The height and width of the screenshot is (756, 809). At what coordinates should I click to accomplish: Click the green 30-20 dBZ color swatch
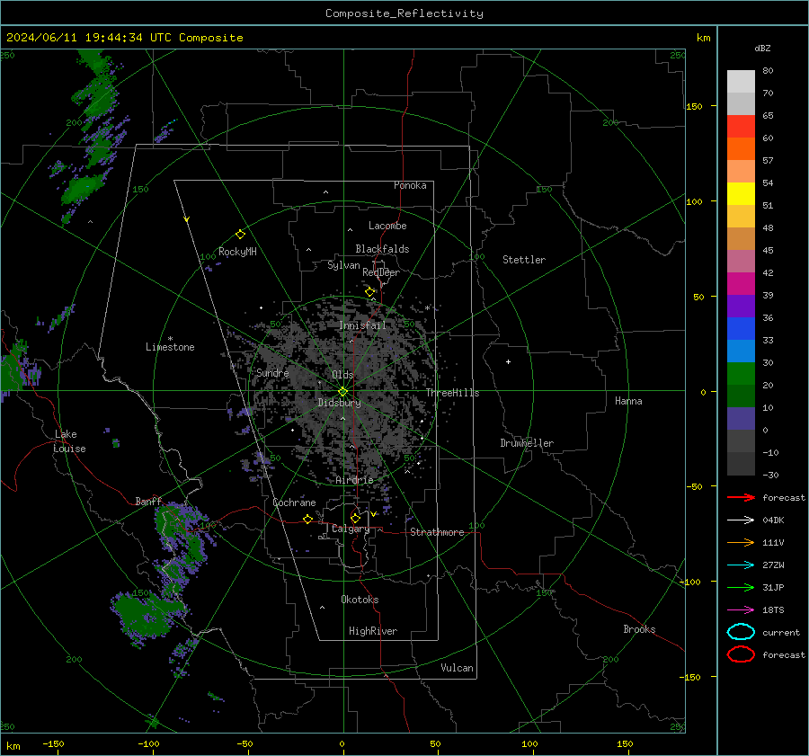coord(741,374)
